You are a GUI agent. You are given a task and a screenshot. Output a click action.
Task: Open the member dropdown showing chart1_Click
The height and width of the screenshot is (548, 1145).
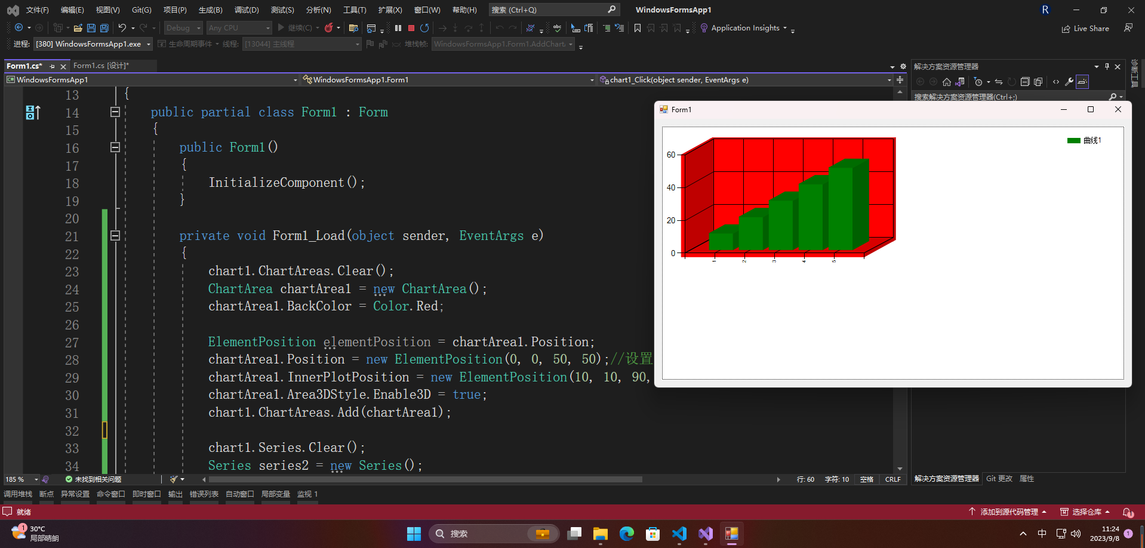746,80
